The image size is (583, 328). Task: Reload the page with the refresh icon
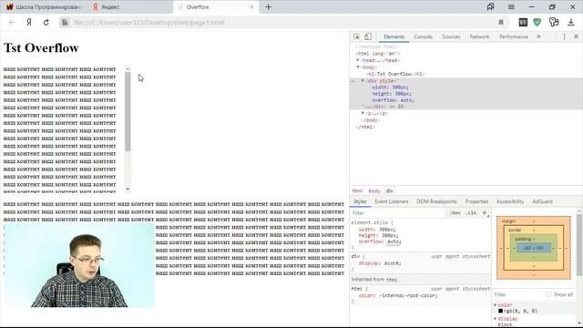pyautogui.click(x=46, y=22)
